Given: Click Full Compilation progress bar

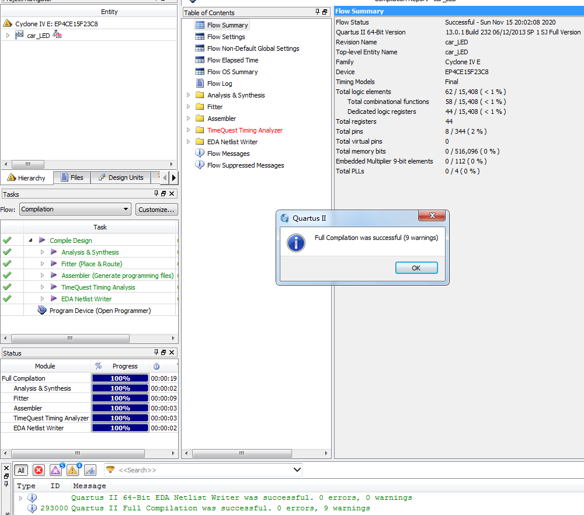Looking at the screenshot, I should point(120,378).
